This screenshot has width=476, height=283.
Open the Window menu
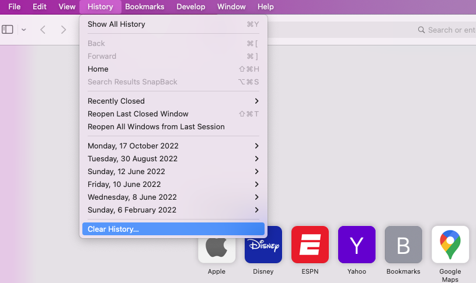pyautogui.click(x=231, y=6)
